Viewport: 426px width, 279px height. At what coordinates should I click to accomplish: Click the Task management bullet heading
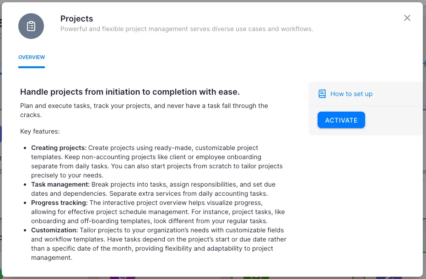coord(60,184)
